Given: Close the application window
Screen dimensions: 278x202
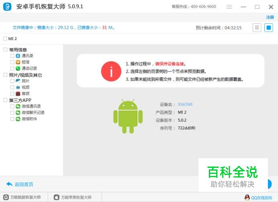Looking at the screenshot, I should pyautogui.click(x=271, y=7).
